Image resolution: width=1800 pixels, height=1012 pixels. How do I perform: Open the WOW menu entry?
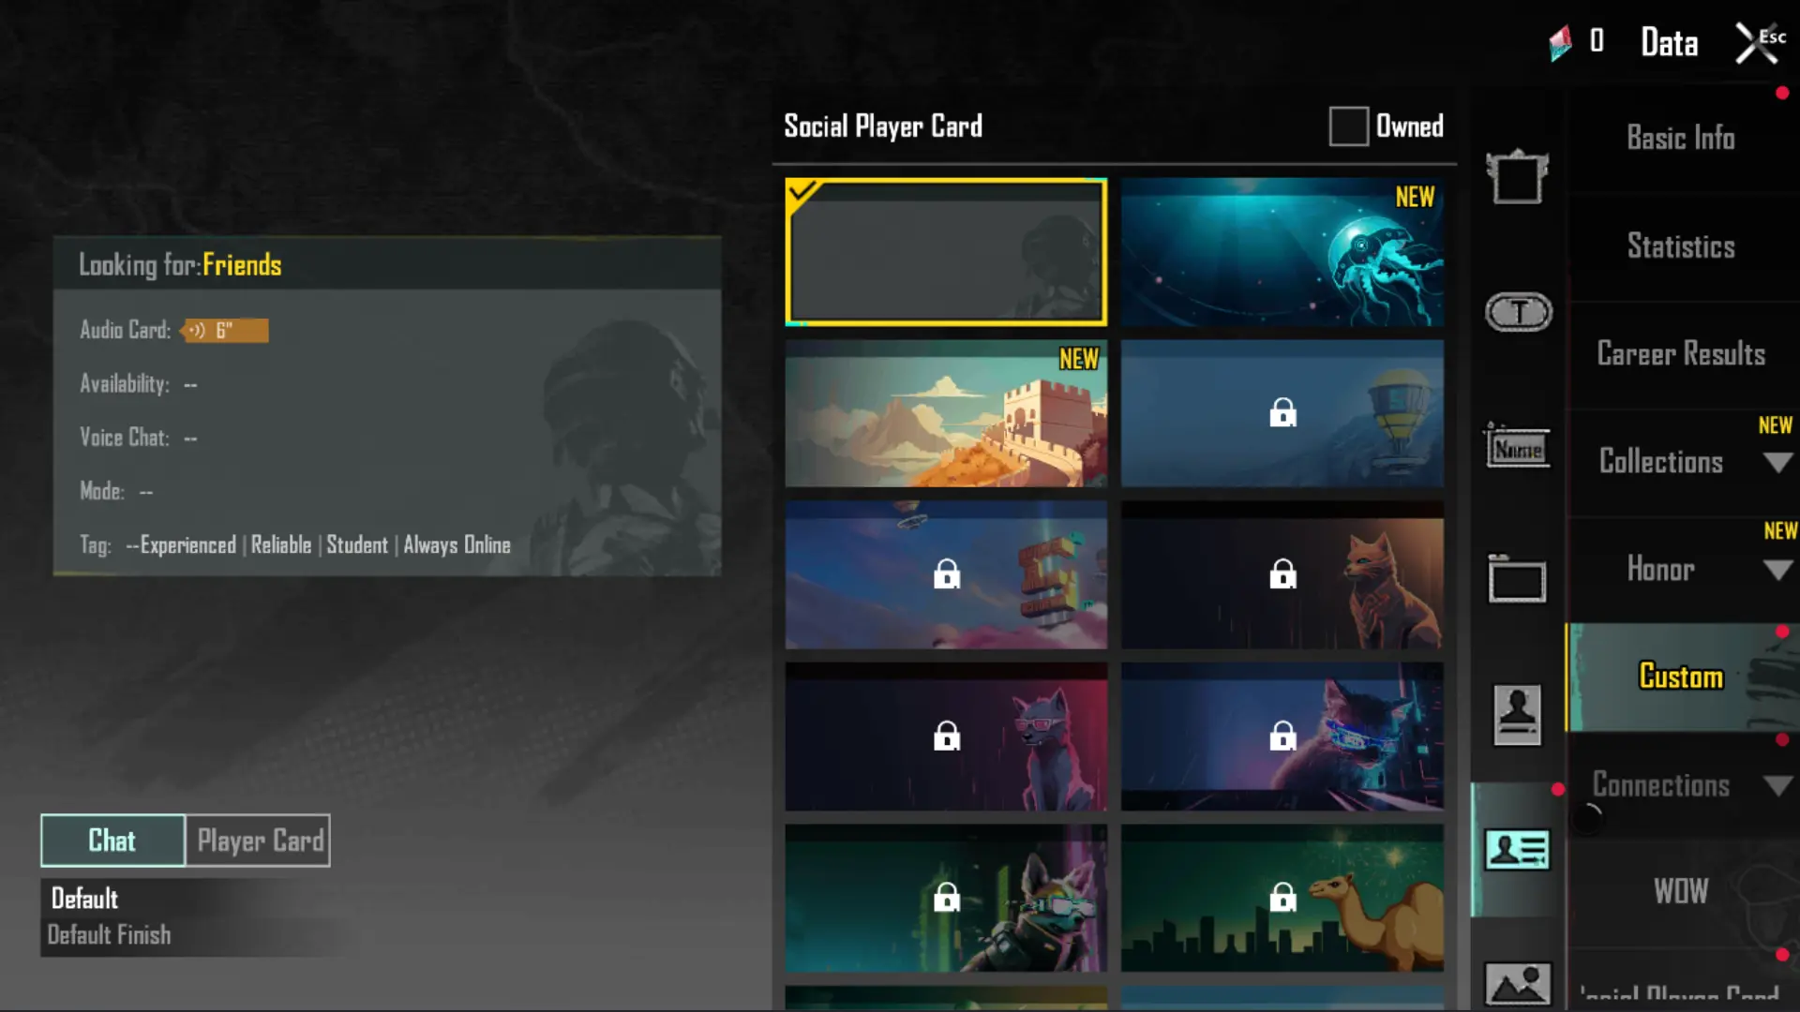pos(1681,891)
